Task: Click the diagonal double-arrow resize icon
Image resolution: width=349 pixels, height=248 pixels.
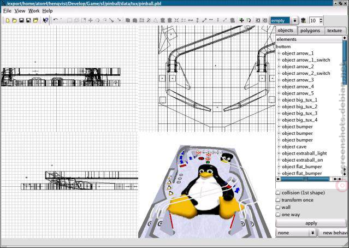Action: pos(204,20)
